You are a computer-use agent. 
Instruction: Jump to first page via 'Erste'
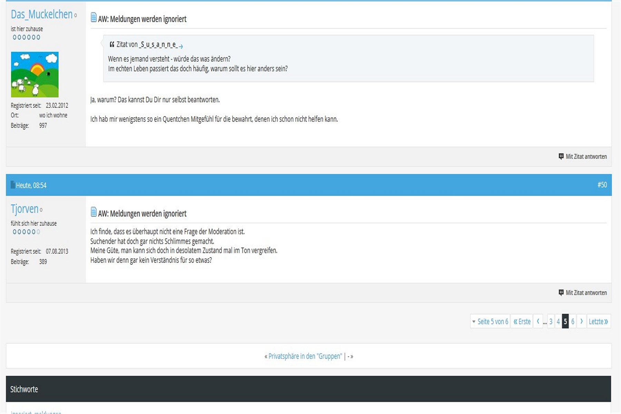pos(522,322)
